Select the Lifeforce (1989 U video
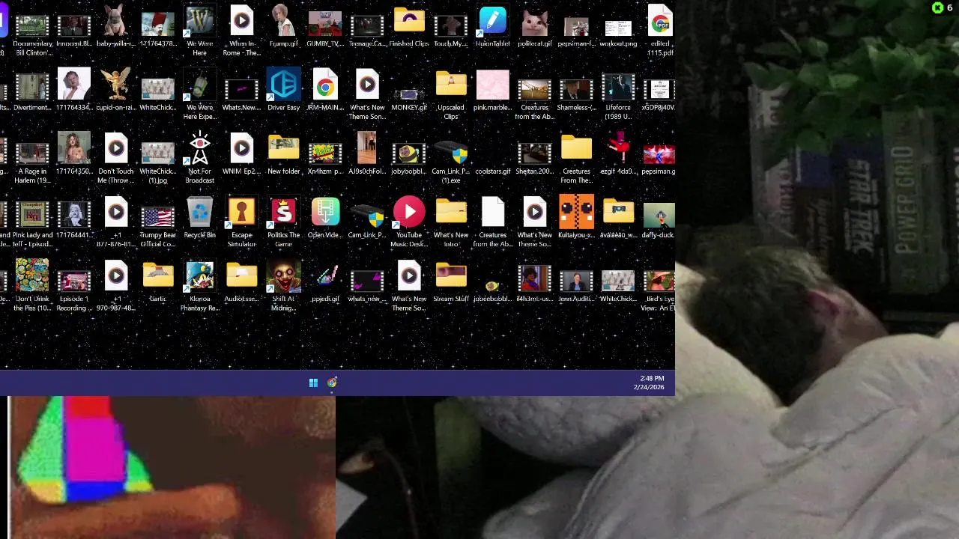959x539 pixels. [618, 96]
